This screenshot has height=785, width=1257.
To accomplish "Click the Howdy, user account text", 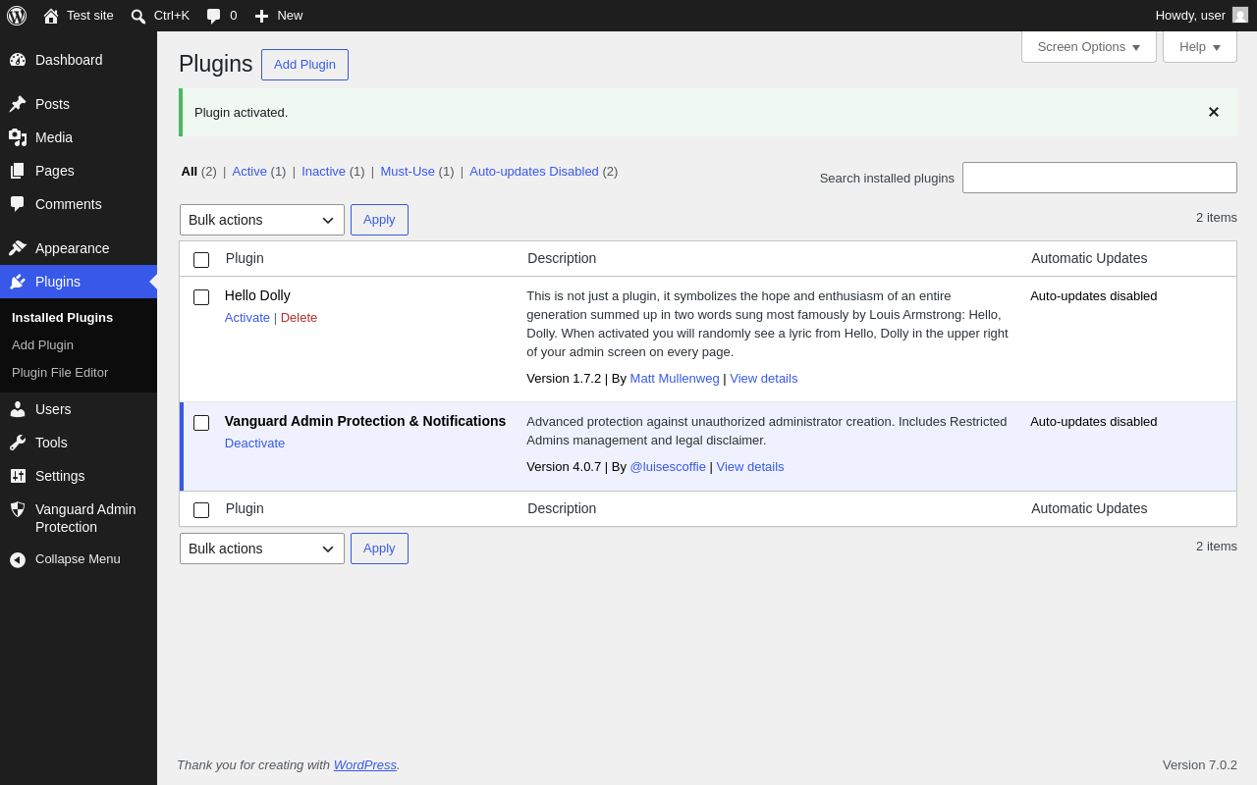I will [1190, 16].
